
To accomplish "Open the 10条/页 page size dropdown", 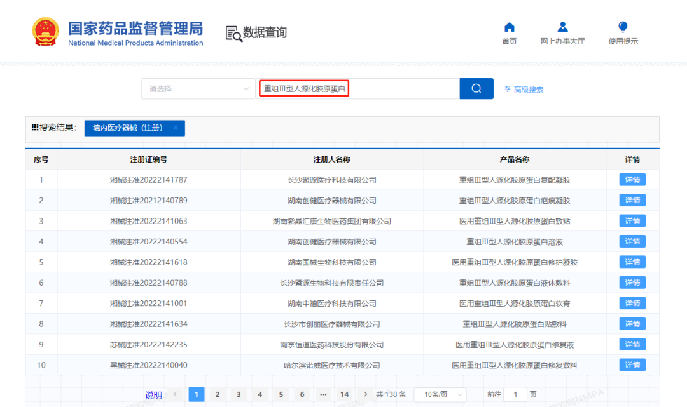I will pyautogui.click(x=439, y=394).
